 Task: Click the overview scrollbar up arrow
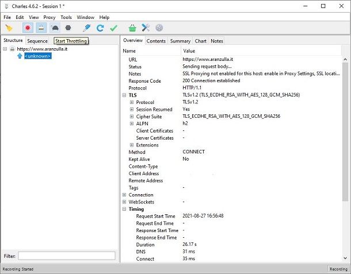click(345, 59)
